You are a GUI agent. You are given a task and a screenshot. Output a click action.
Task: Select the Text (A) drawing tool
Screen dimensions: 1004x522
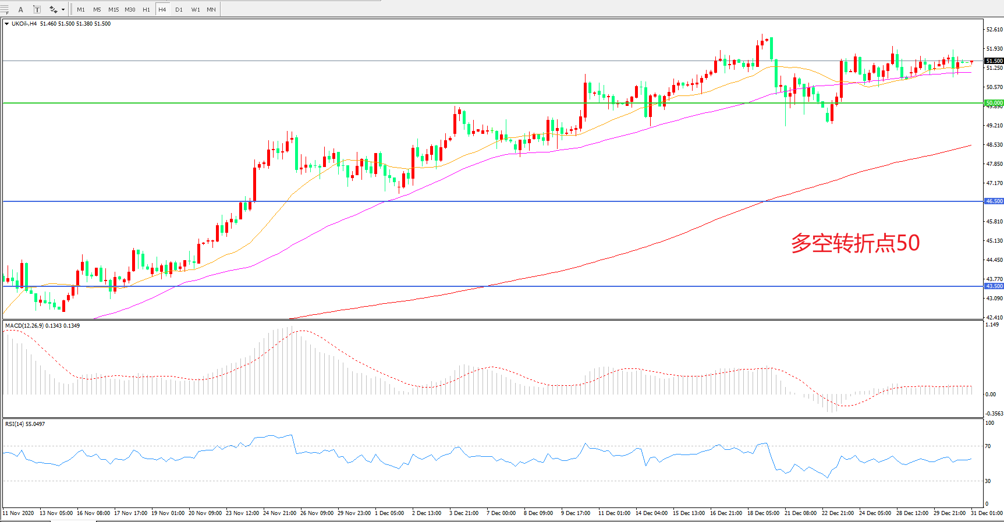(x=21, y=9)
